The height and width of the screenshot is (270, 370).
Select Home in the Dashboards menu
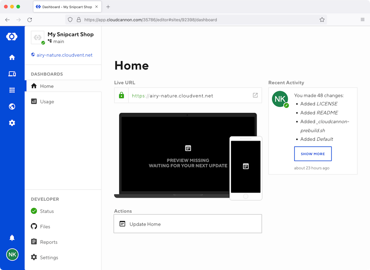coord(63,86)
